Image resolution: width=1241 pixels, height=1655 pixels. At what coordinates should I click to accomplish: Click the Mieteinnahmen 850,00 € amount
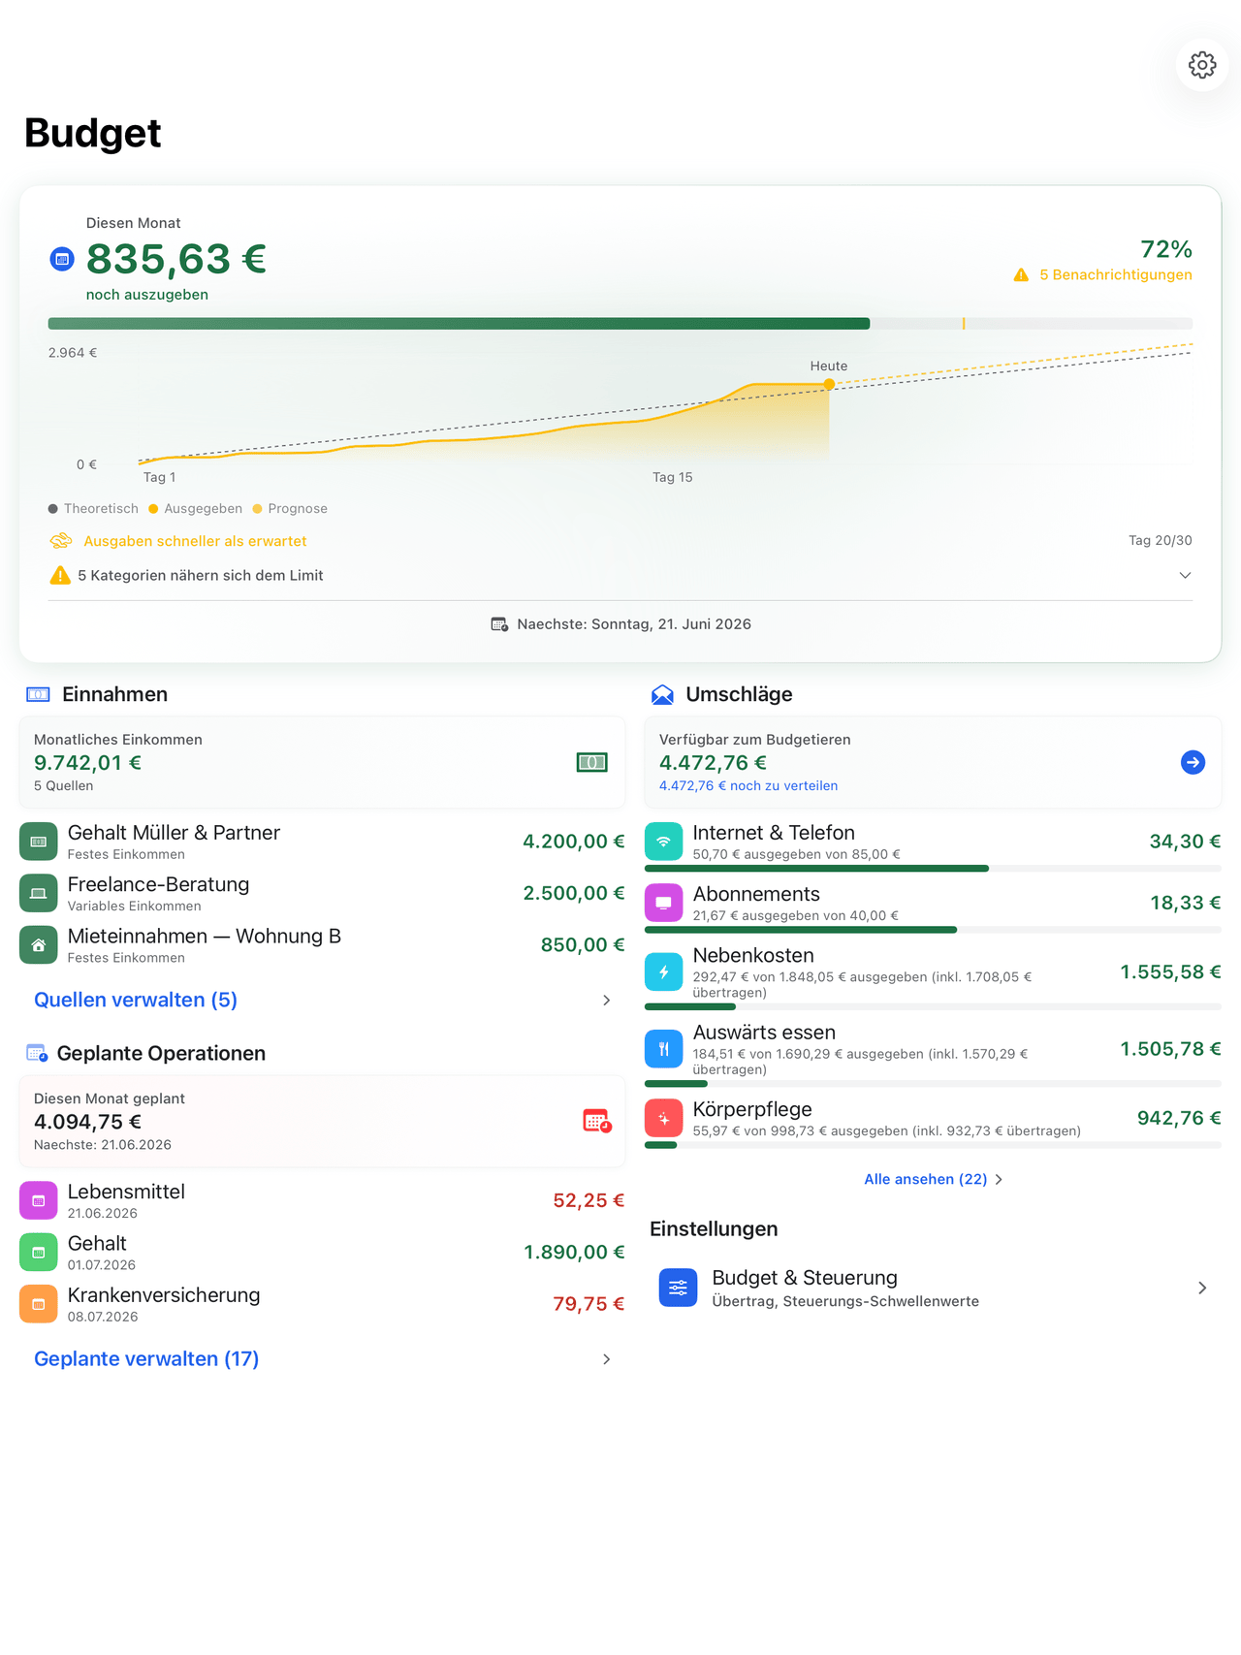tap(583, 944)
